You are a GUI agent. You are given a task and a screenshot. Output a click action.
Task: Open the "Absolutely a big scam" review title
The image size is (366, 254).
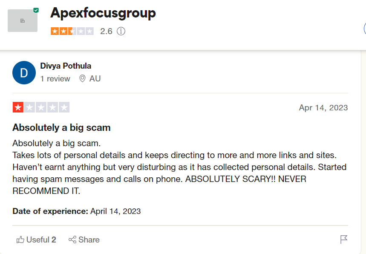coord(61,127)
